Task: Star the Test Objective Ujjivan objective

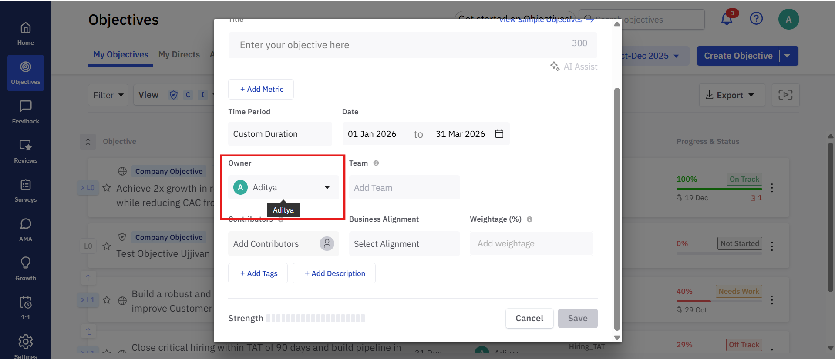Action: tap(107, 246)
